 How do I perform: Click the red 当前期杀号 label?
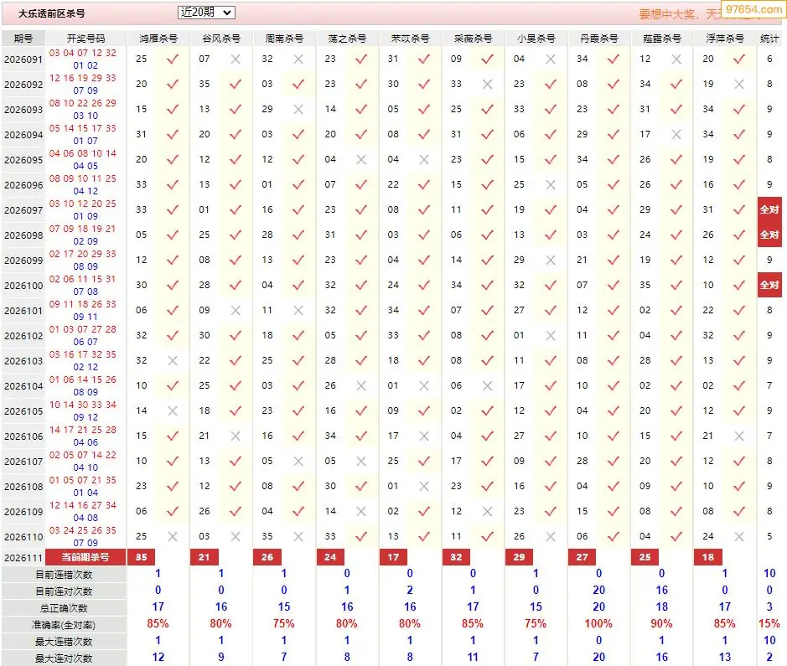(85, 557)
